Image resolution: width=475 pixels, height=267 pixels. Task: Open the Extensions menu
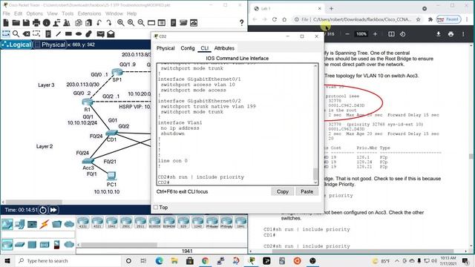point(89,13)
